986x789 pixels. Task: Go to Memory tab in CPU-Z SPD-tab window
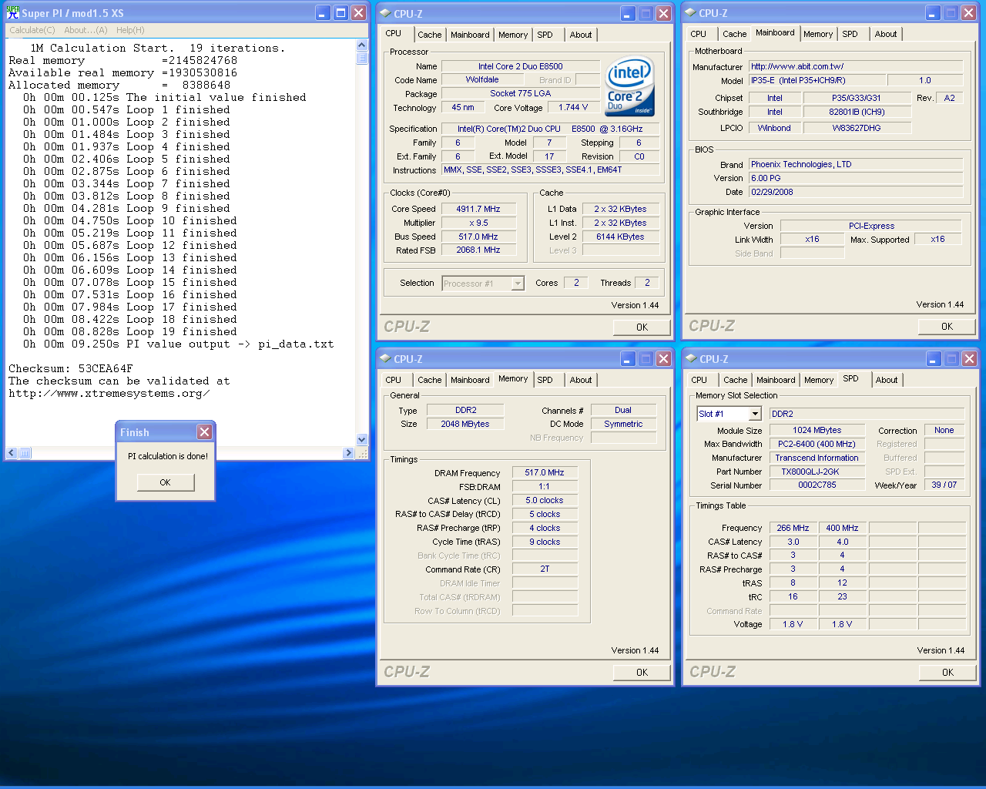click(x=819, y=380)
